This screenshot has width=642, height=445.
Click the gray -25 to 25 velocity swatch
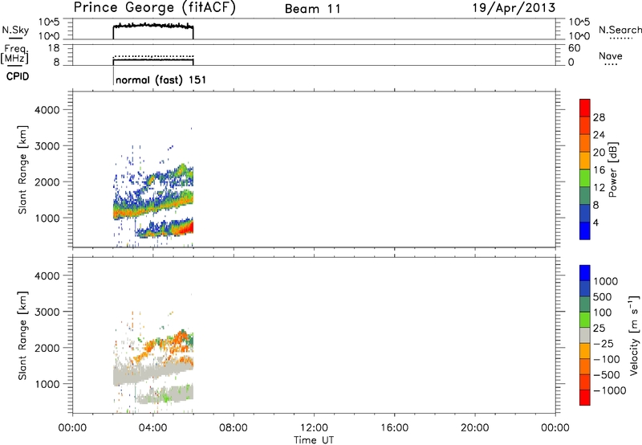585,335
